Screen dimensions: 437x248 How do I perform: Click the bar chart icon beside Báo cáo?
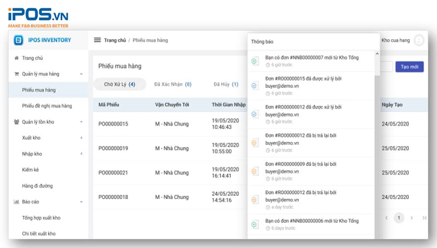tap(17, 202)
